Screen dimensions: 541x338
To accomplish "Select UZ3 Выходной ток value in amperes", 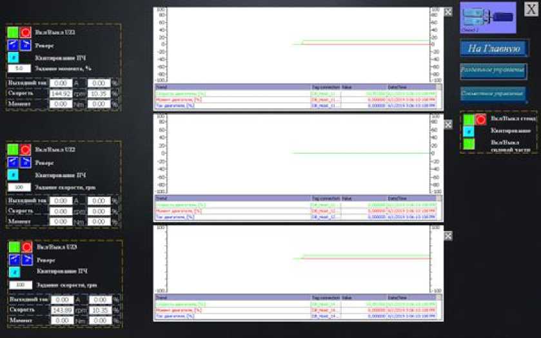I will [63, 300].
